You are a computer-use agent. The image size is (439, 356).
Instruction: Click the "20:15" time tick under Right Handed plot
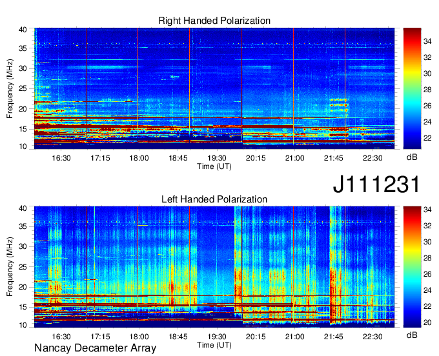(x=256, y=158)
